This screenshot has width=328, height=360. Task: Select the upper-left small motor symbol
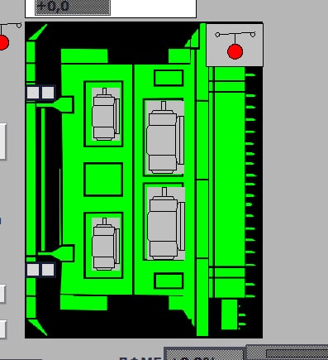[x=106, y=114]
